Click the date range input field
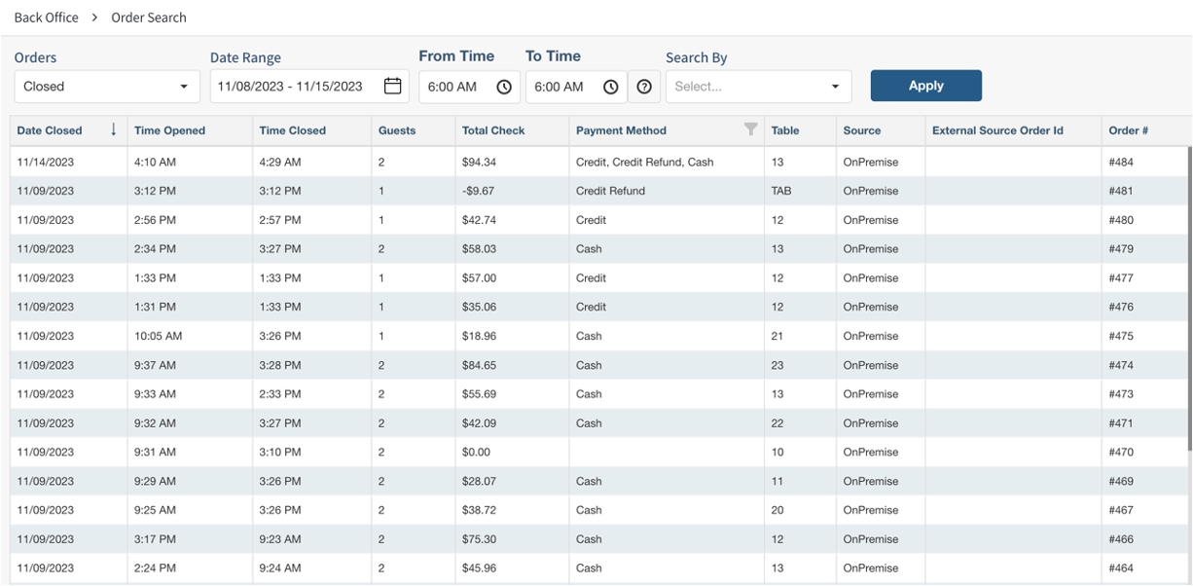The height and width of the screenshot is (586, 1193). (x=290, y=87)
